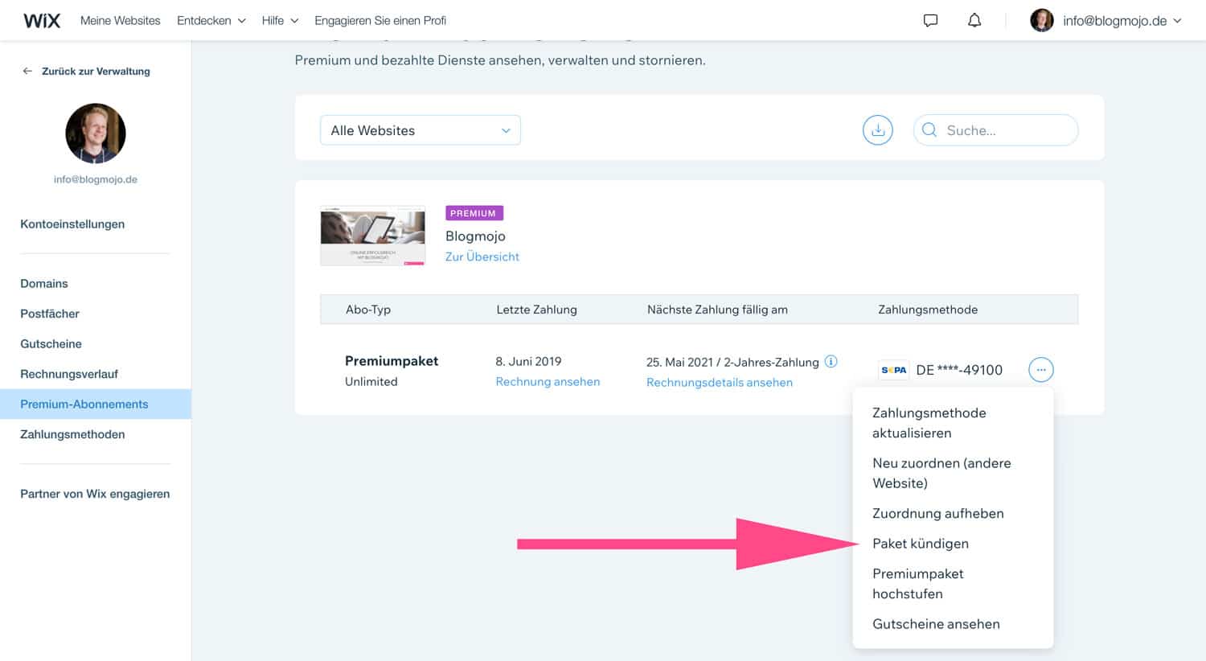This screenshot has height=661, width=1206.
Task: Click the 8. Juni 2019 date
Action: pyautogui.click(x=528, y=361)
